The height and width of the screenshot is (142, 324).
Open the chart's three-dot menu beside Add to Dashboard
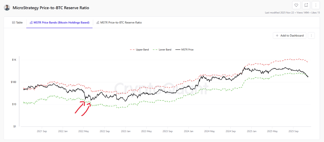pos(311,35)
